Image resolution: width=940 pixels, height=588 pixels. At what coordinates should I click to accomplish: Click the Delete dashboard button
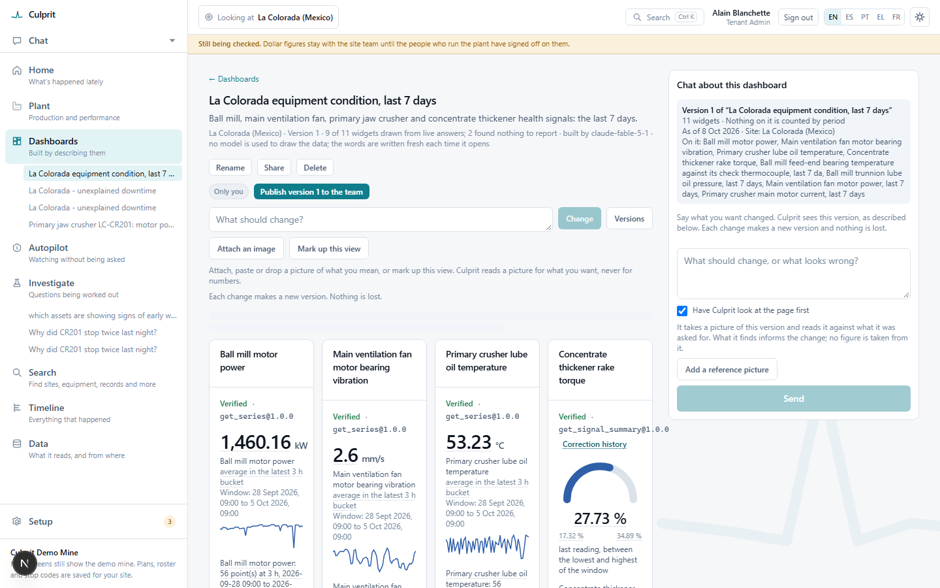tap(315, 168)
